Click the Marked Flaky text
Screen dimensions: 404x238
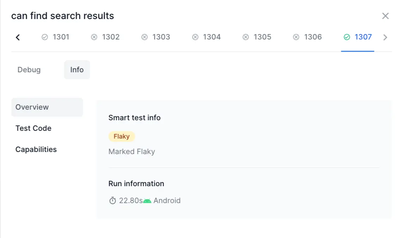click(x=131, y=152)
